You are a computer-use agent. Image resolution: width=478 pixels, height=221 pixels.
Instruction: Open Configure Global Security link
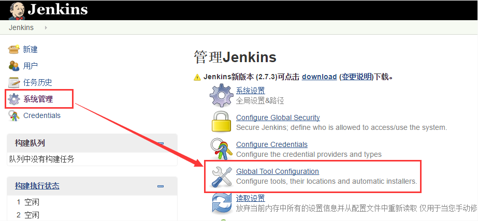pos(278,117)
